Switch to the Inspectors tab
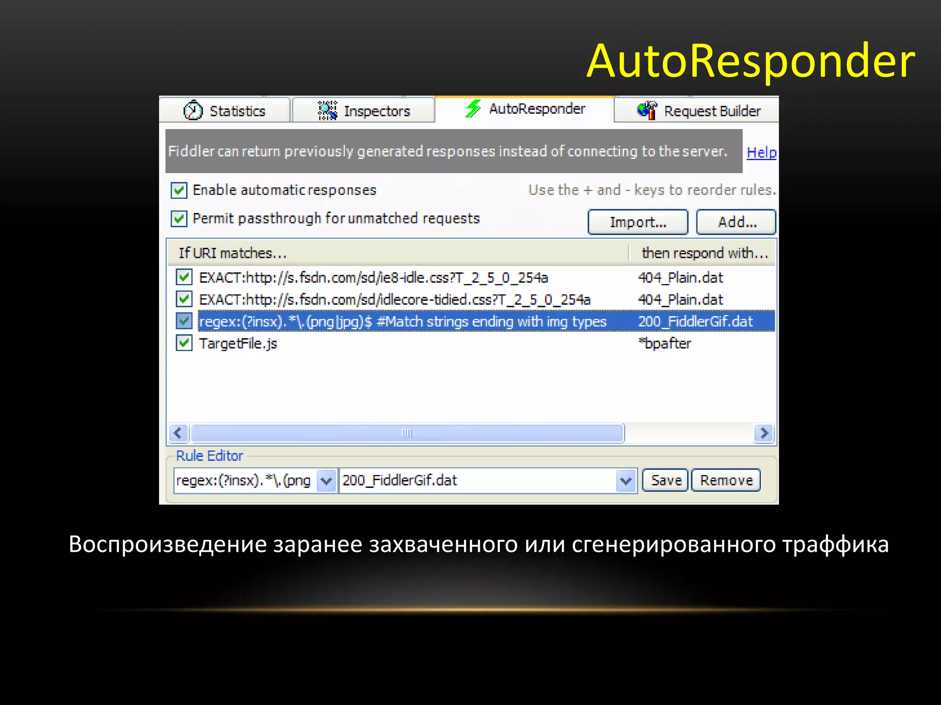 click(364, 110)
